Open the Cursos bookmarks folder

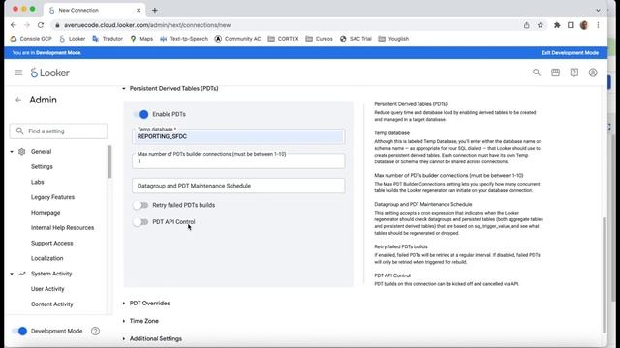(319, 39)
